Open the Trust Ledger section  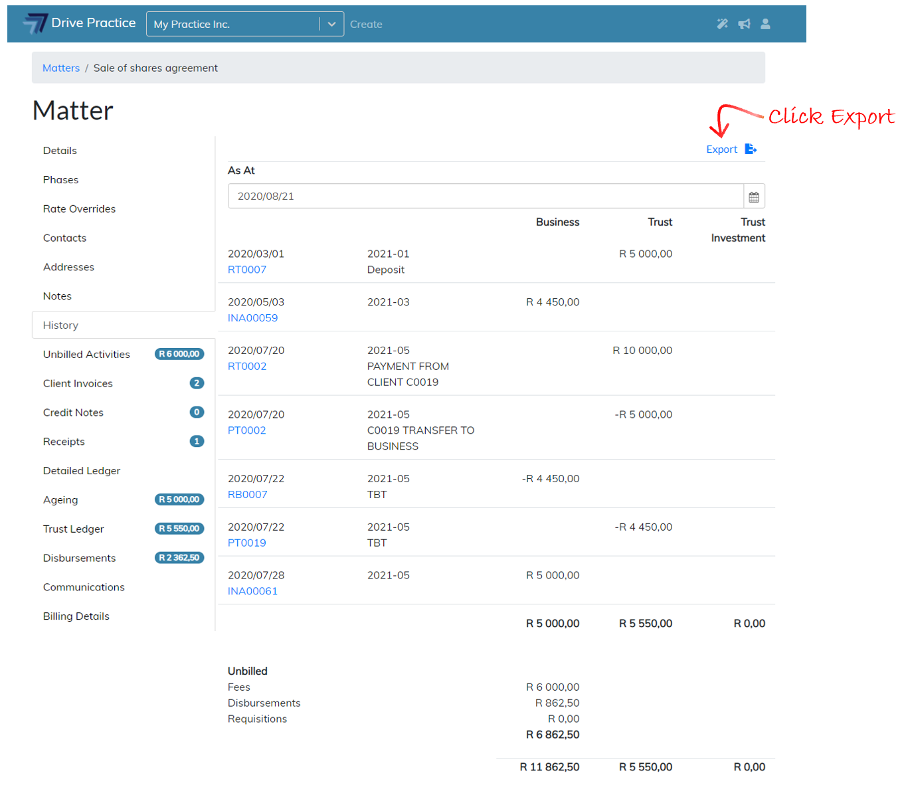(x=74, y=529)
